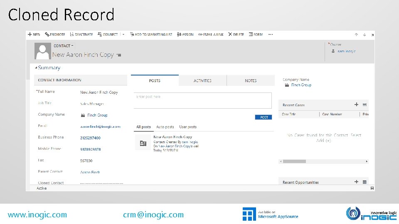
Task: Click the Enter post here field
Action: (202, 100)
